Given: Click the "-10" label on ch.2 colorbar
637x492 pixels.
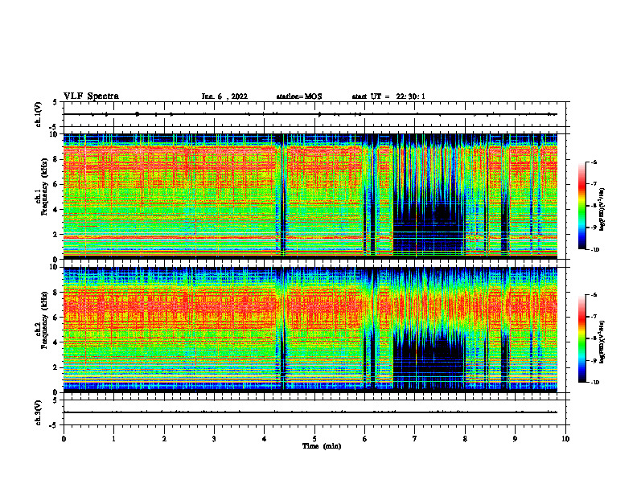Looking at the screenshot, I should point(595,383).
